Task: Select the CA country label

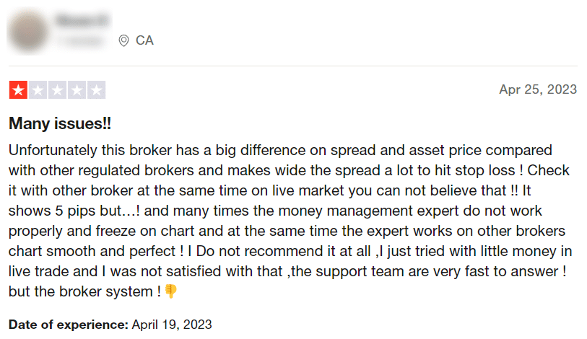Action: pyautogui.click(x=144, y=40)
